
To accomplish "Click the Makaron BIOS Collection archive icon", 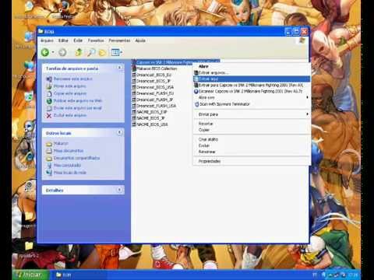I will [x=134, y=68].
